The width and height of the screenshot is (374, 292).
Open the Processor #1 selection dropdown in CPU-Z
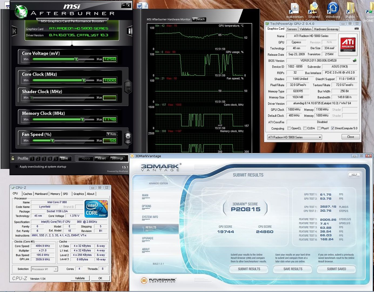45,269
